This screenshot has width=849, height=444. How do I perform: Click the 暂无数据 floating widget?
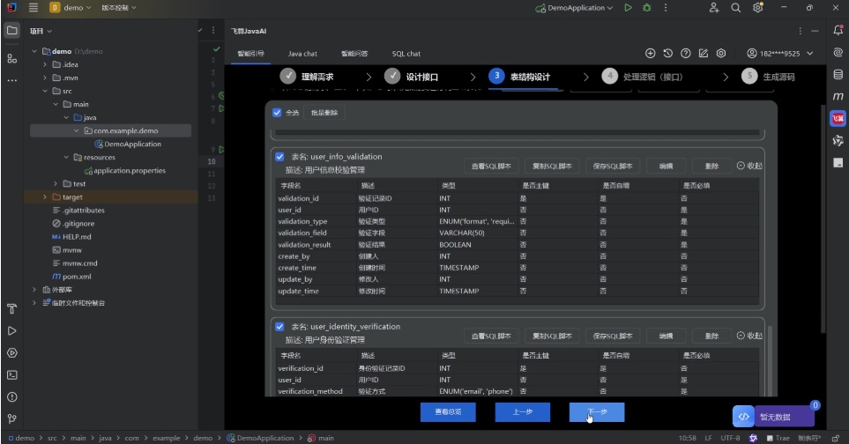[x=774, y=417]
